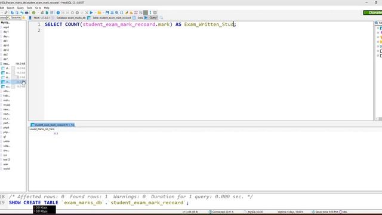
Task: Click the yellow warning triangle icon in toolbar
Action: click(131, 13)
